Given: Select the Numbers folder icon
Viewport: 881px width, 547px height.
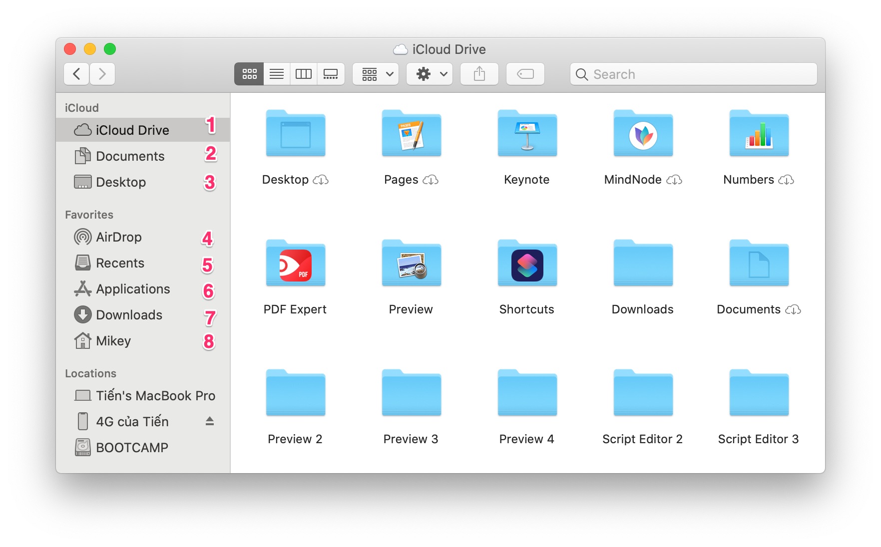Looking at the screenshot, I should point(759,133).
